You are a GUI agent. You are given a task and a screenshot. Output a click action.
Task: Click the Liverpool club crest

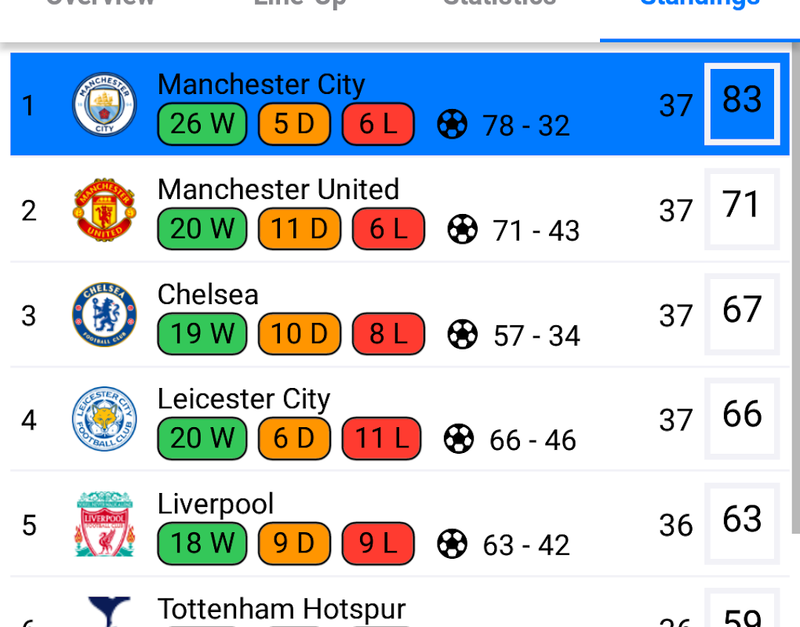[104, 525]
